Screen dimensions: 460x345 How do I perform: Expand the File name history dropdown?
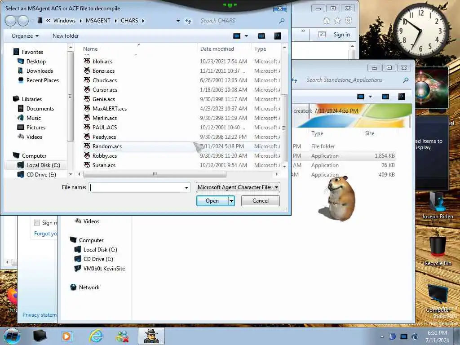186,187
